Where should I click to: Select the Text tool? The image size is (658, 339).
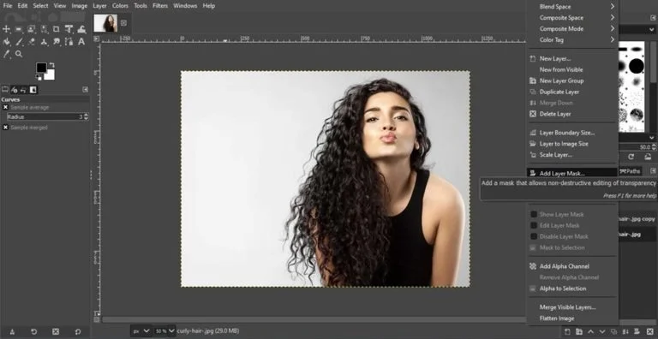coord(81,42)
